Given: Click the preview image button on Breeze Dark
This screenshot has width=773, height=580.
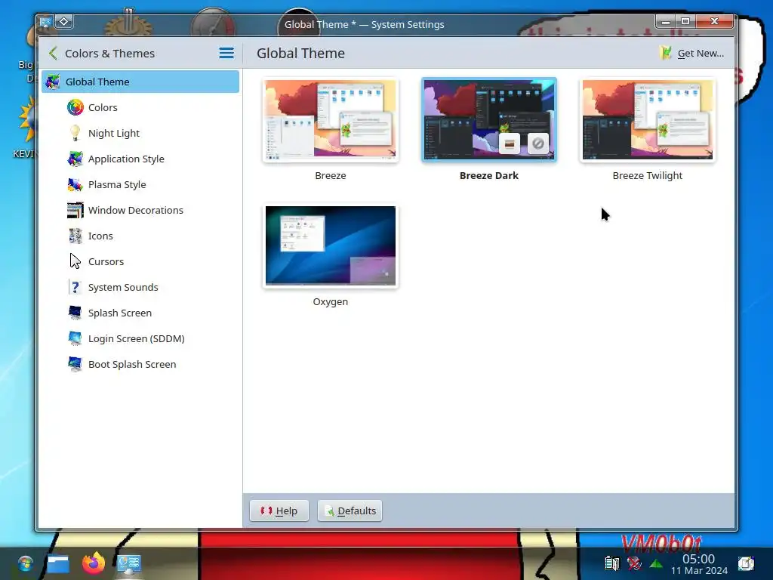Looking at the screenshot, I should tap(510, 143).
